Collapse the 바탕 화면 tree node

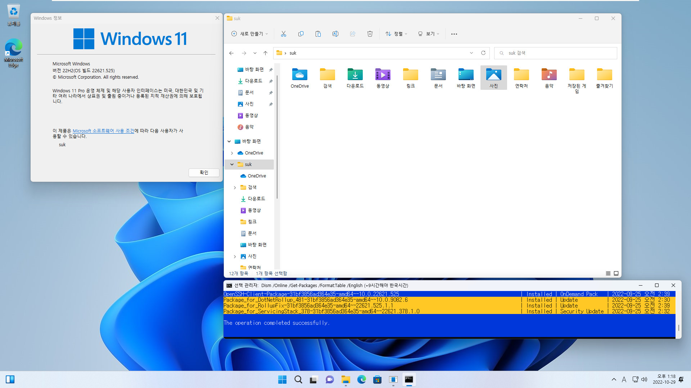pyautogui.click(x=229, y=142)
